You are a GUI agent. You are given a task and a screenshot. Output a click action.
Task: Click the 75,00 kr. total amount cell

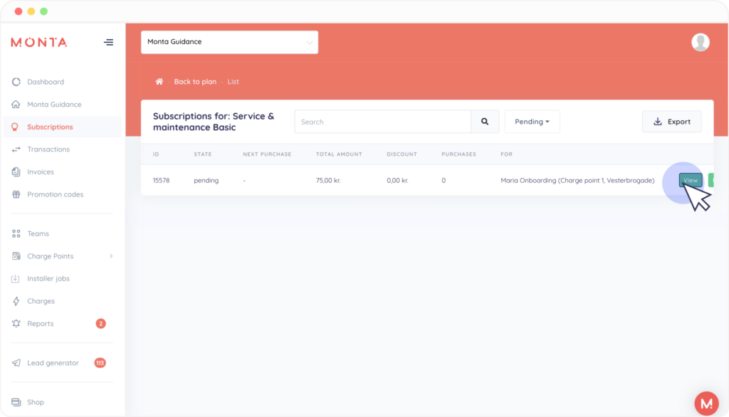coord(328,180)
